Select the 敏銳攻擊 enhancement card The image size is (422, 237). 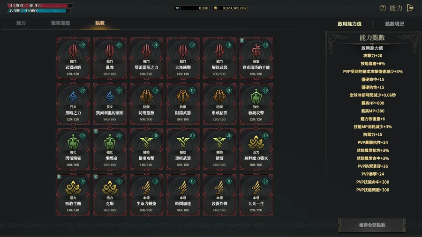point(256,104)
